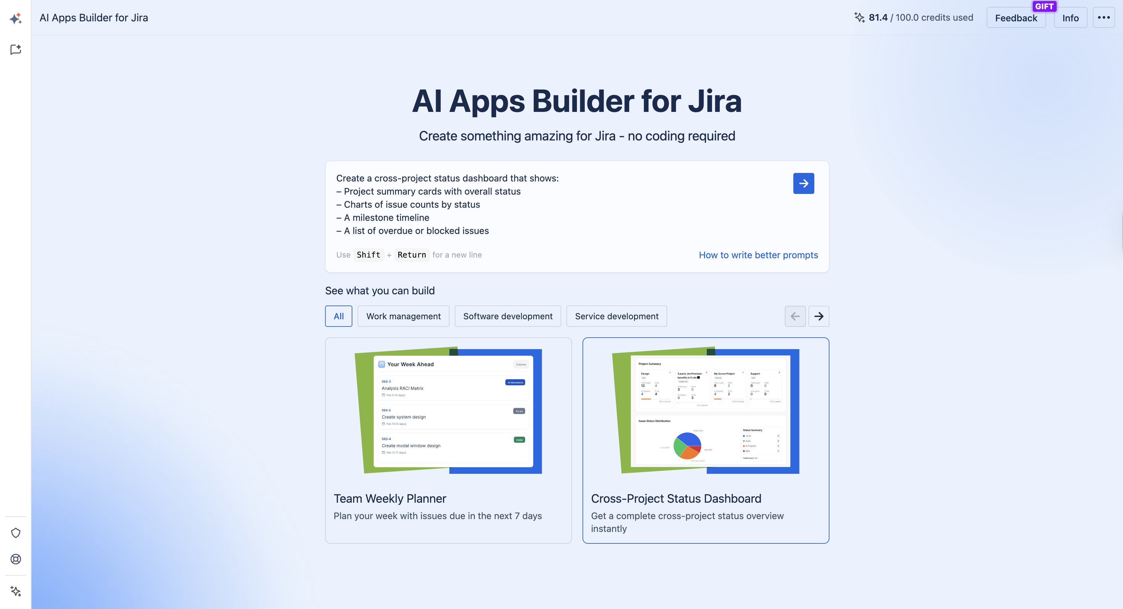Select the Service development filter
Screen dimensions: 1123x609
tap(616, 316)
